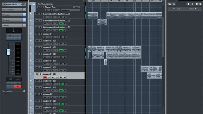
Task: Click the record enable dot on Аудио 01 track 4
Action: (45, 37)
